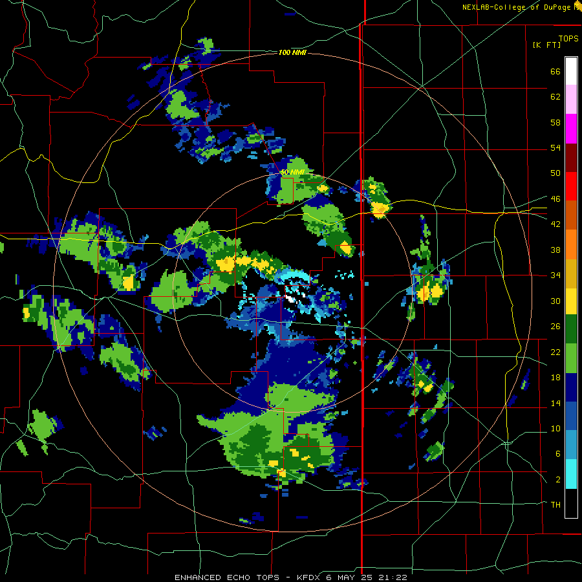The height and width of the screenshot is (582, 582).
Task: Click the magenta legend swatch
Action: point(571,129)
